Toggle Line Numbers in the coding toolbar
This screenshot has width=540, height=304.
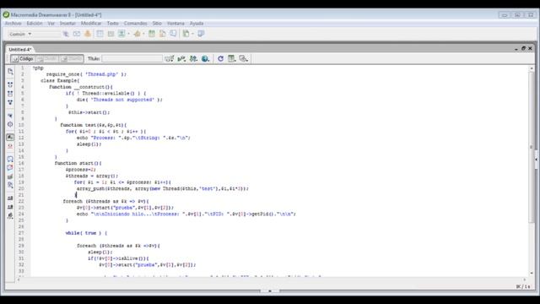pyautogui.click(x=10, y=137)
